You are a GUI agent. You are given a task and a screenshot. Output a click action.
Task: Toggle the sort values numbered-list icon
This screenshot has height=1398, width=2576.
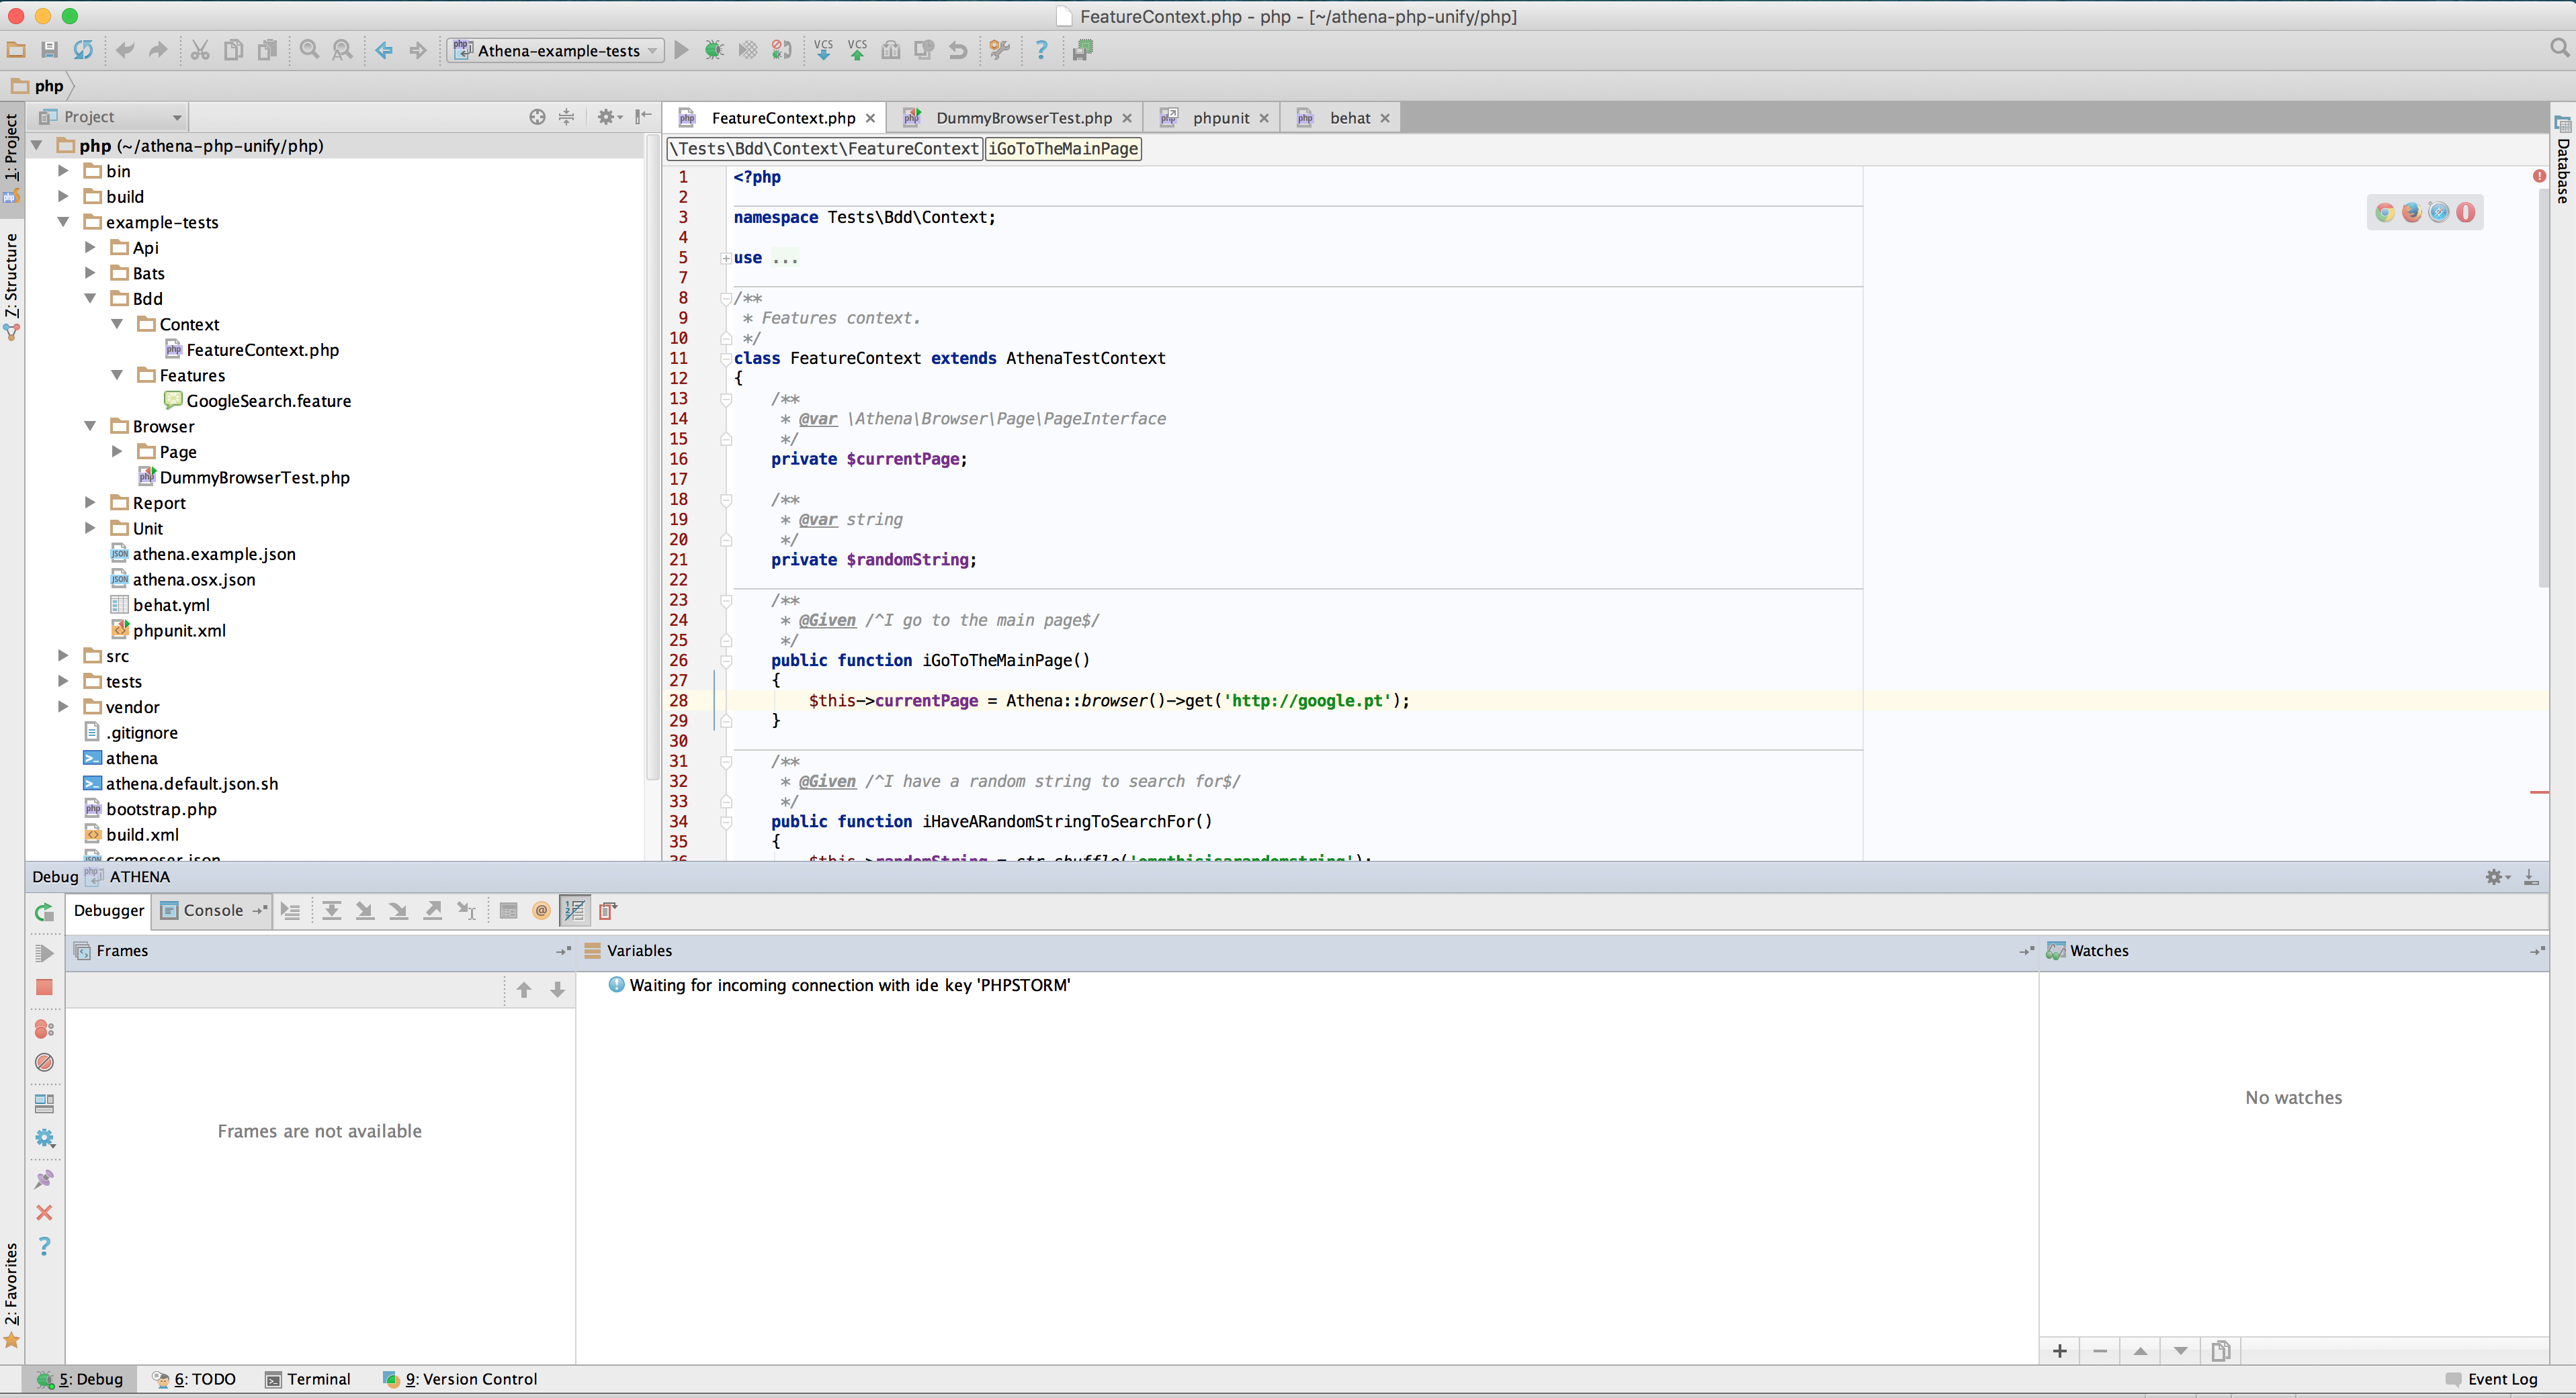[575, 911]
